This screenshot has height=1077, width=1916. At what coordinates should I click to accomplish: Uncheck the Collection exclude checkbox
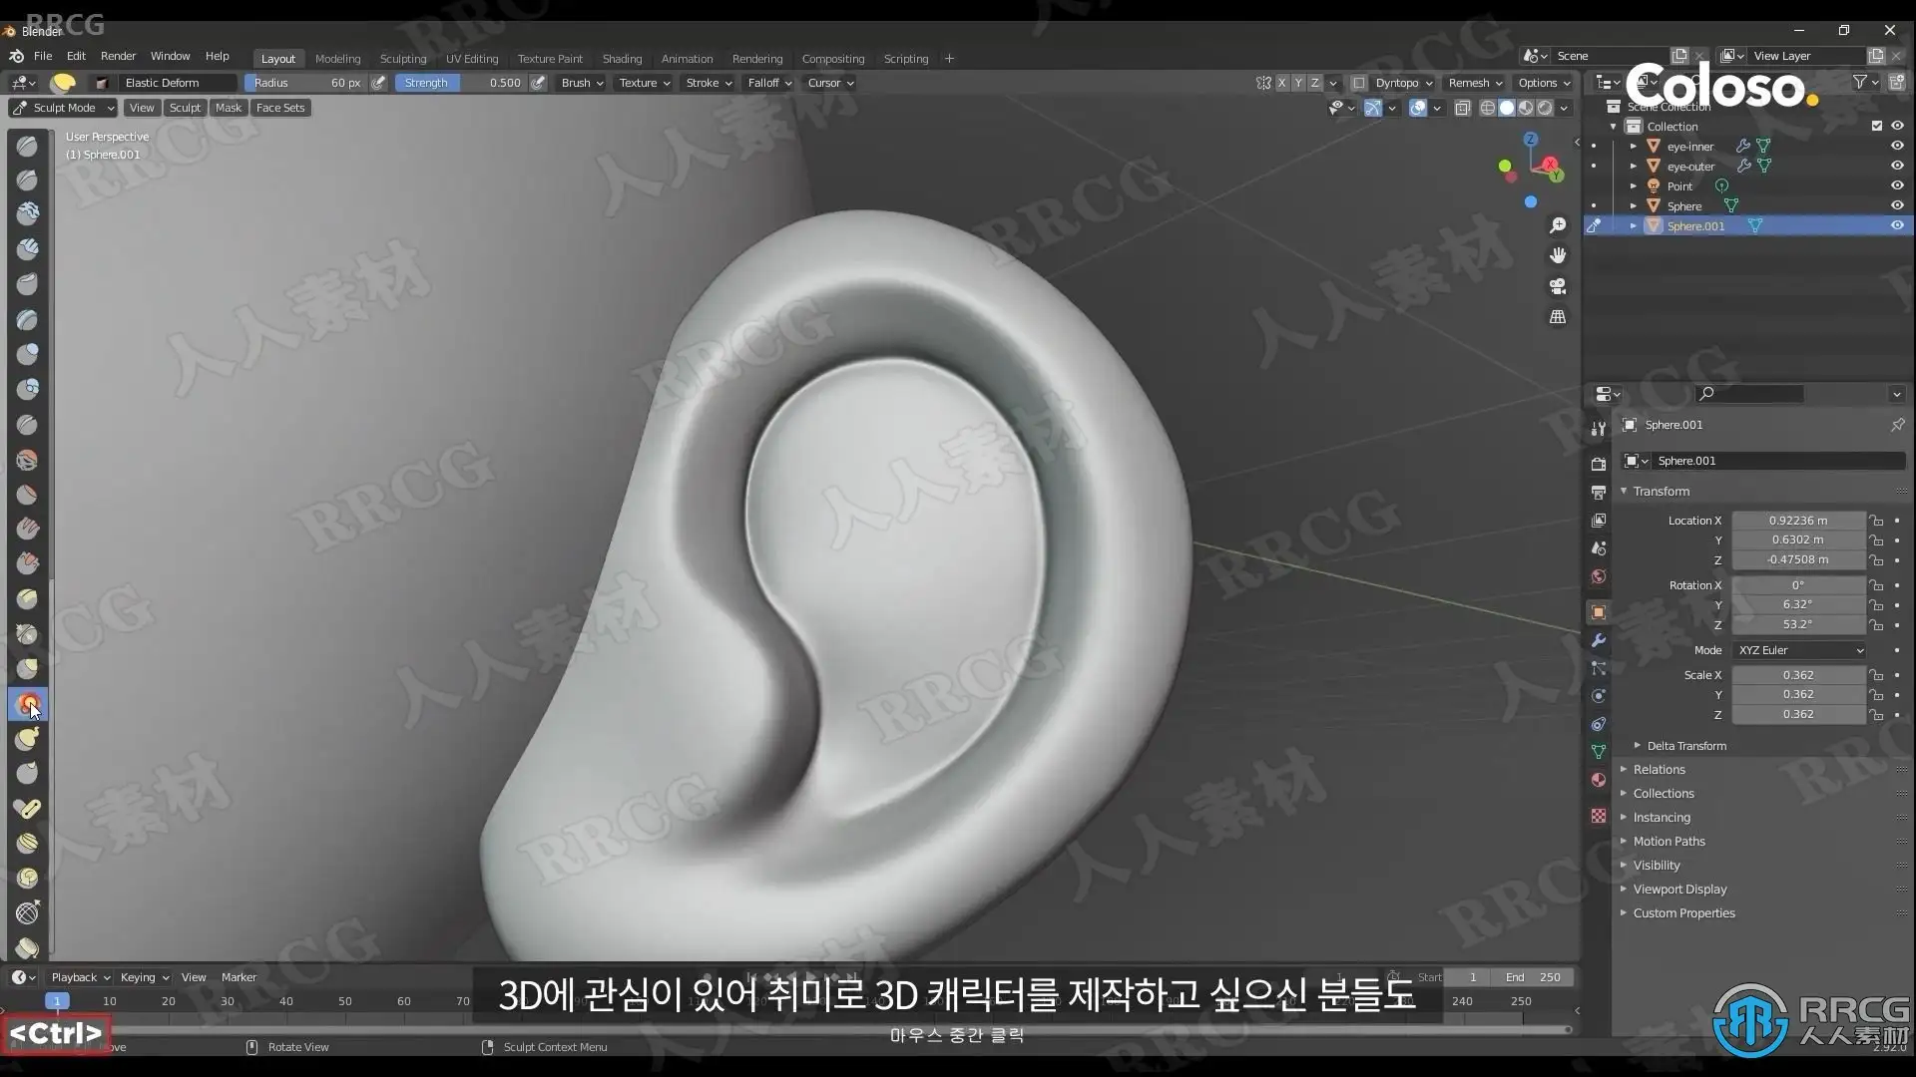coord(1876,126)
